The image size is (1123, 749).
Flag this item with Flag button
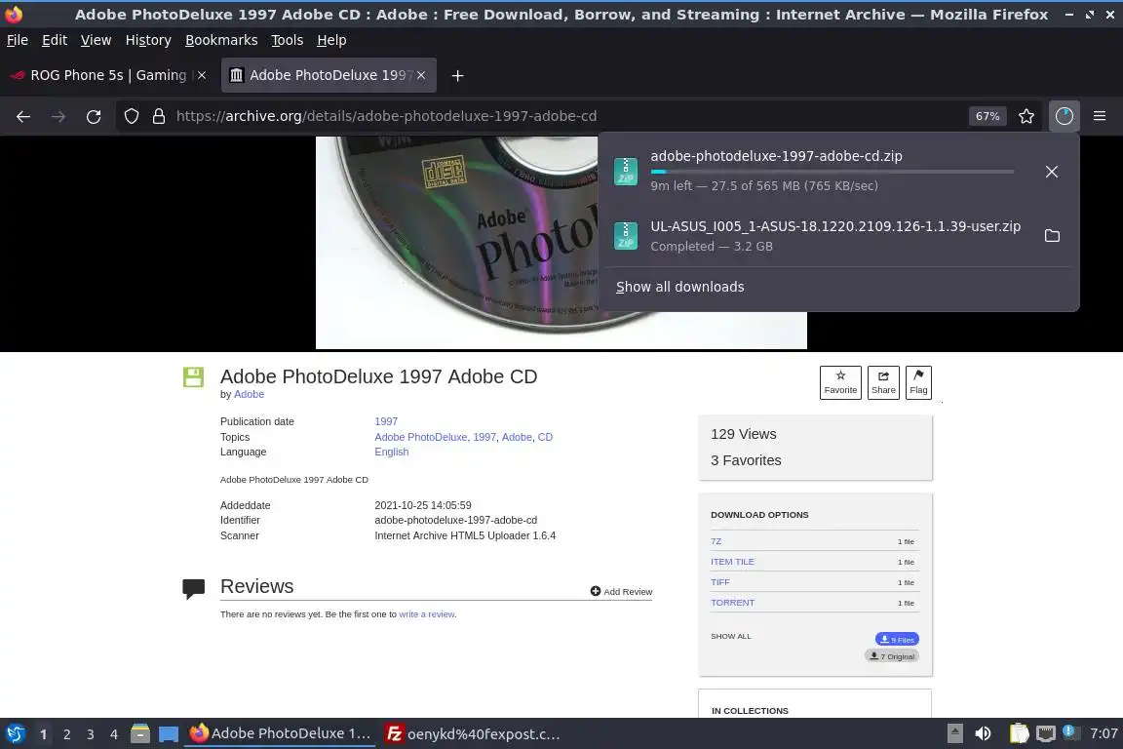coord(918,382)
